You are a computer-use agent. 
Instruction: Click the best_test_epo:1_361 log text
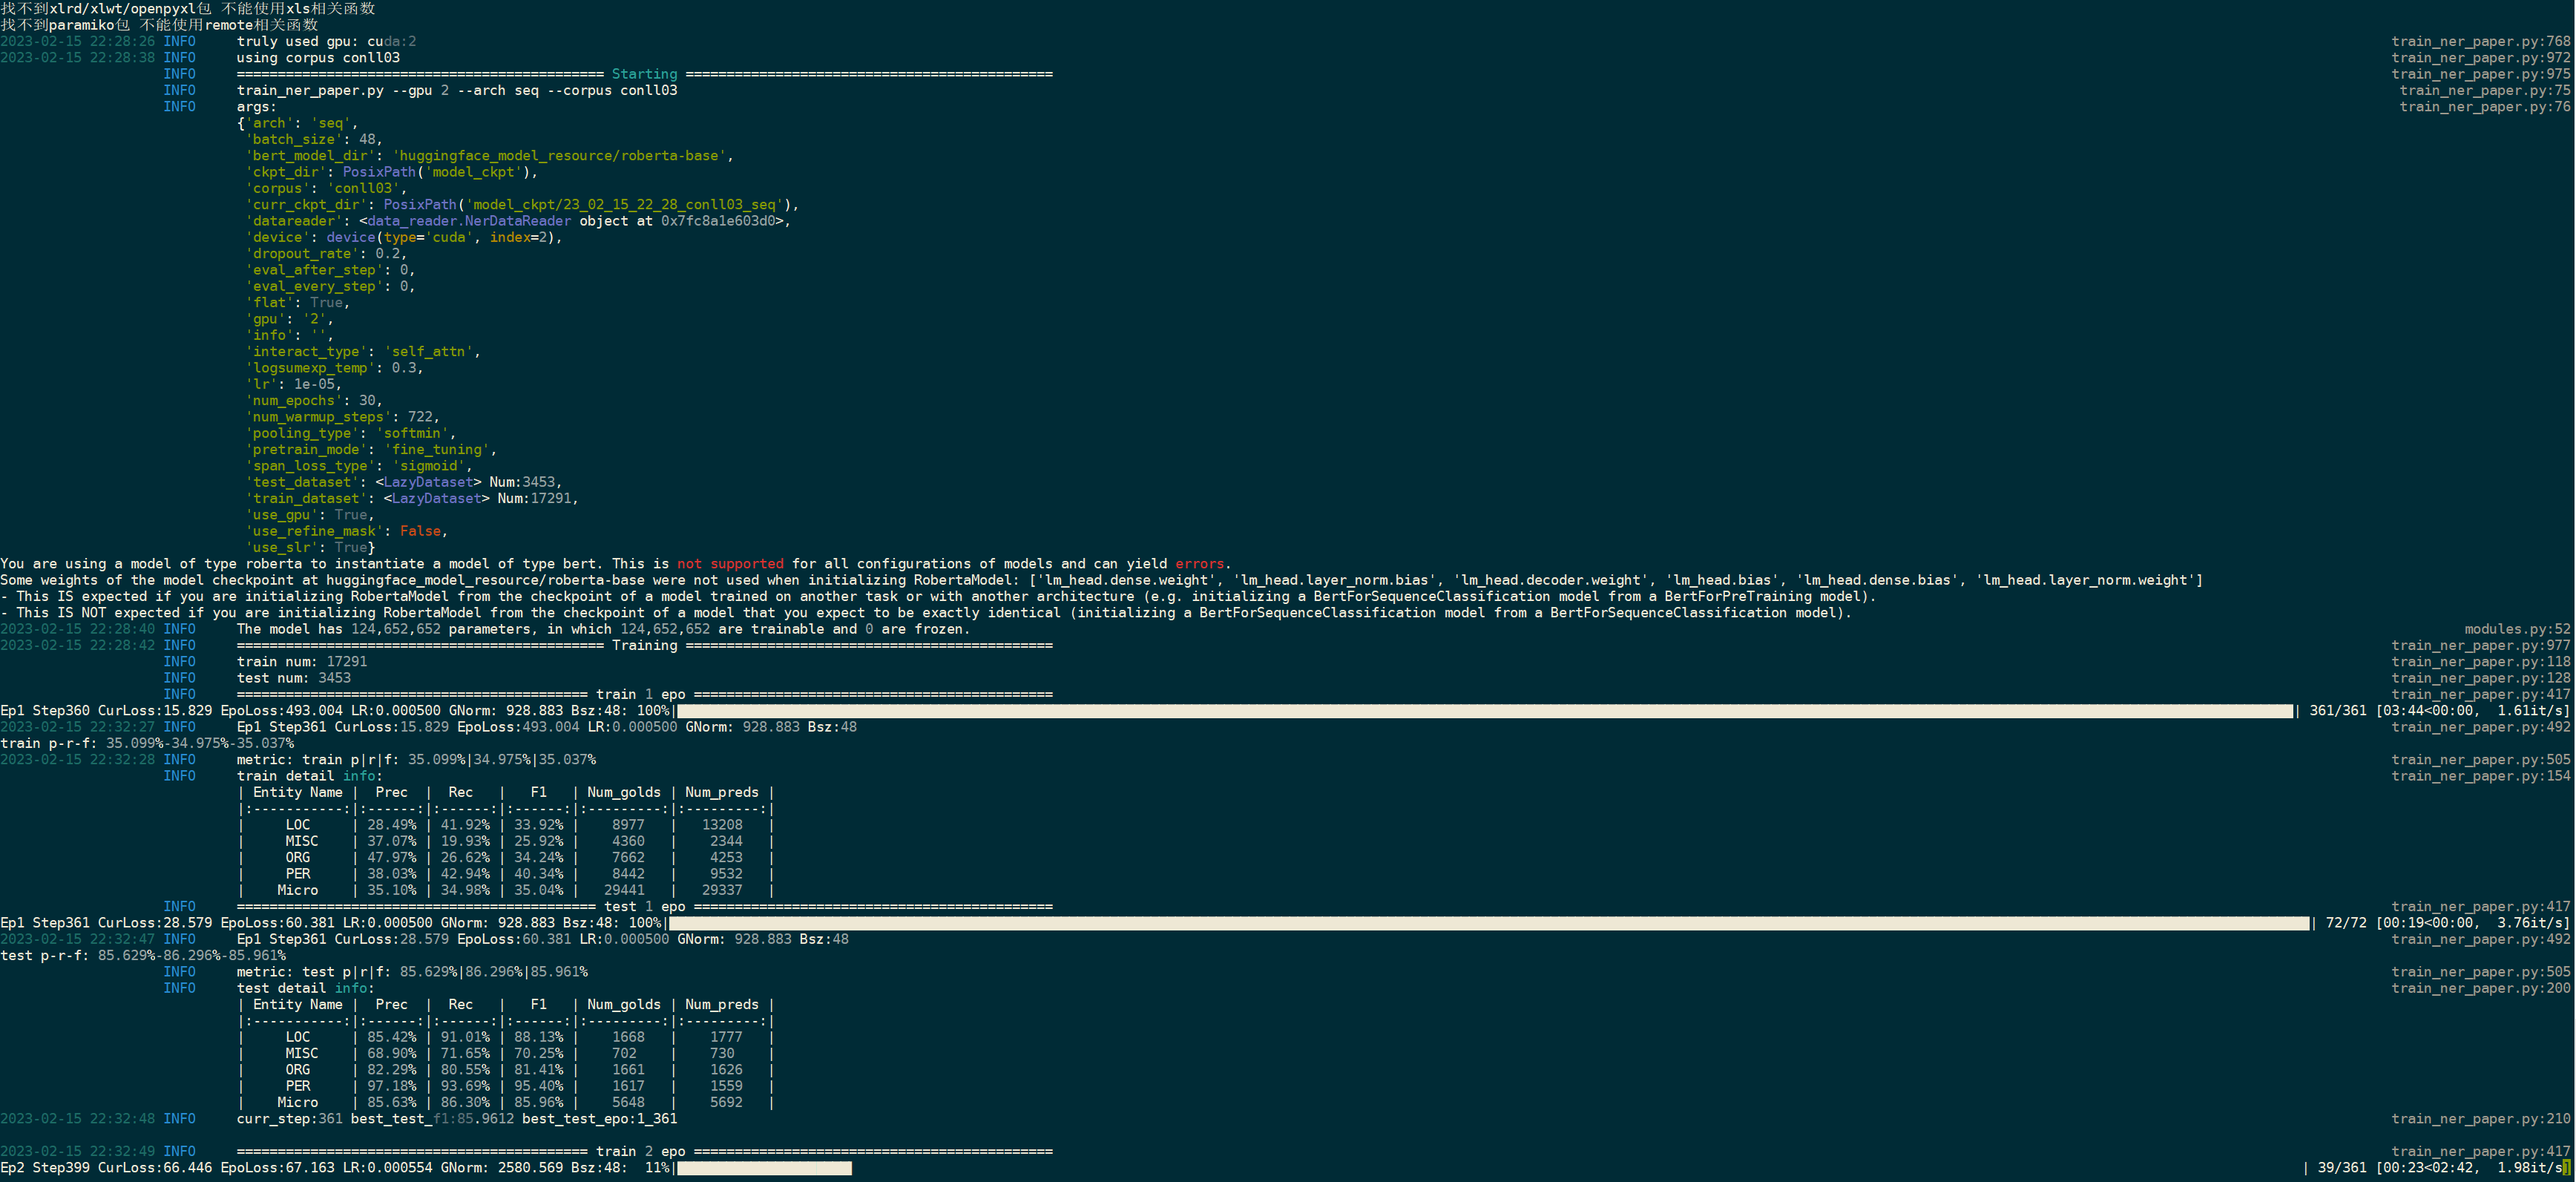tap(599, 1119)
